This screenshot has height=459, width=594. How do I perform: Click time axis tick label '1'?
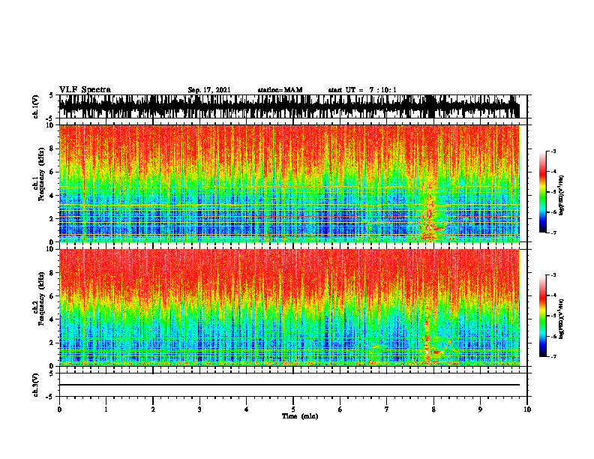[x=106, y=409]
